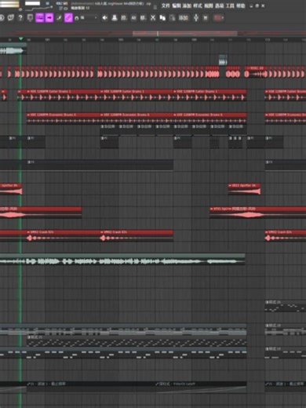Viewport: 306px width, 408px height.
Task: Click the 添加 button in toolbar
Action: 183,18
